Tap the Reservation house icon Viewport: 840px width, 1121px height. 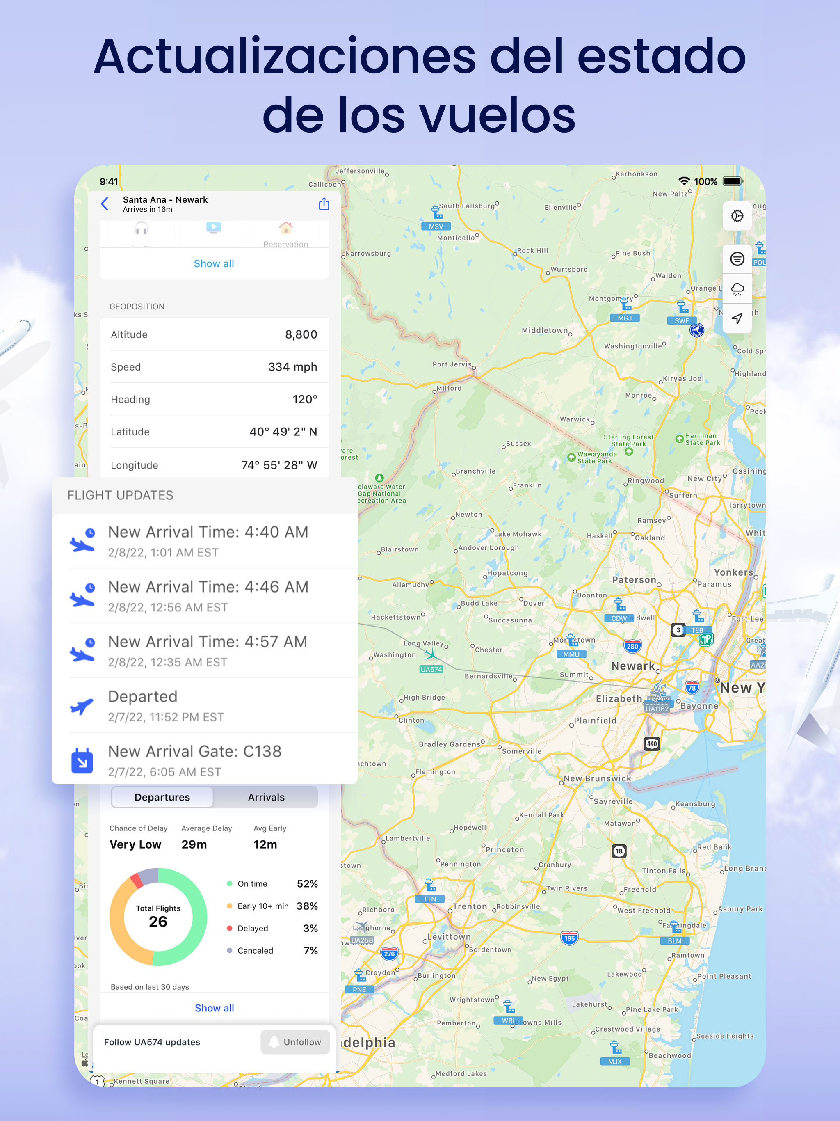[286, 228]
